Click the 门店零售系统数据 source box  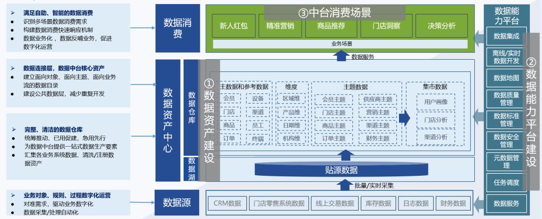279,203
